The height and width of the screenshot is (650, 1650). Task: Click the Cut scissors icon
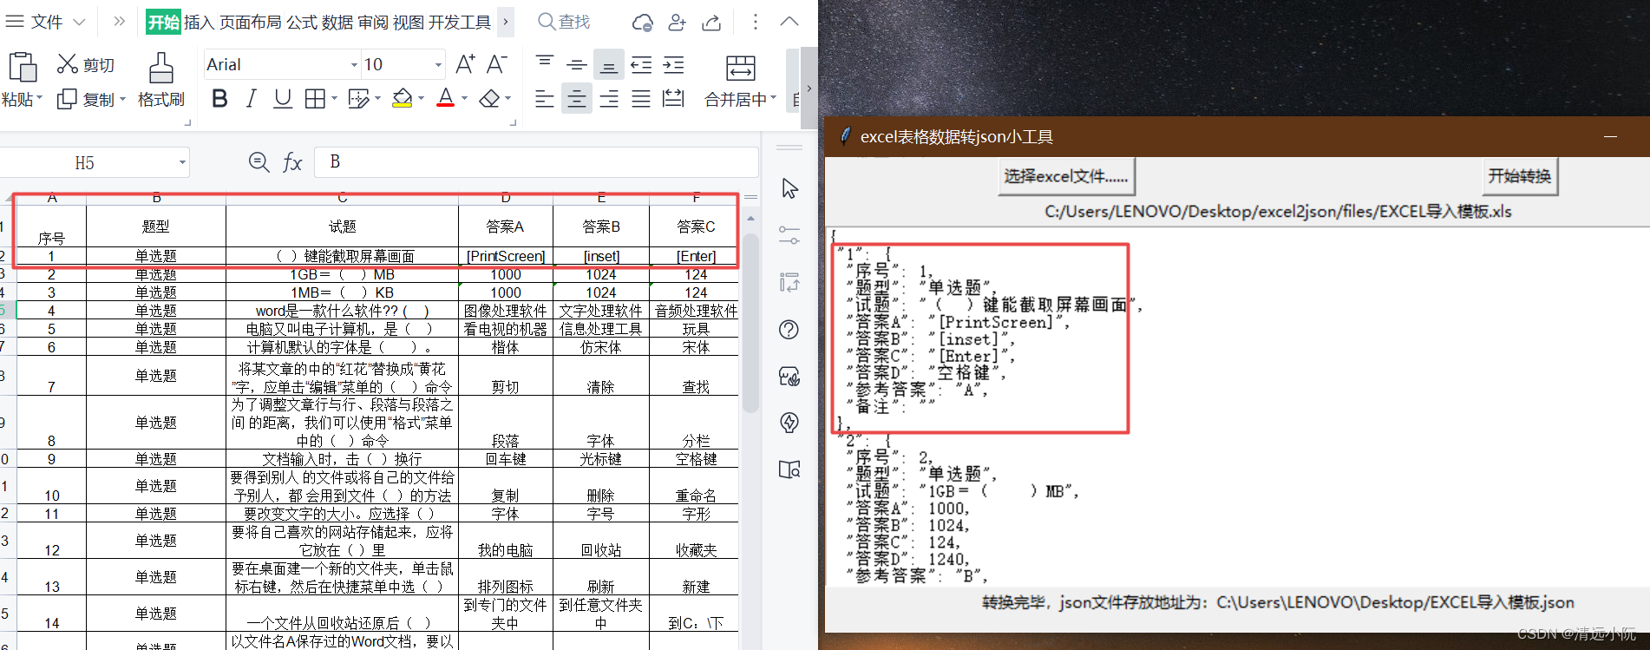(68, 64)
